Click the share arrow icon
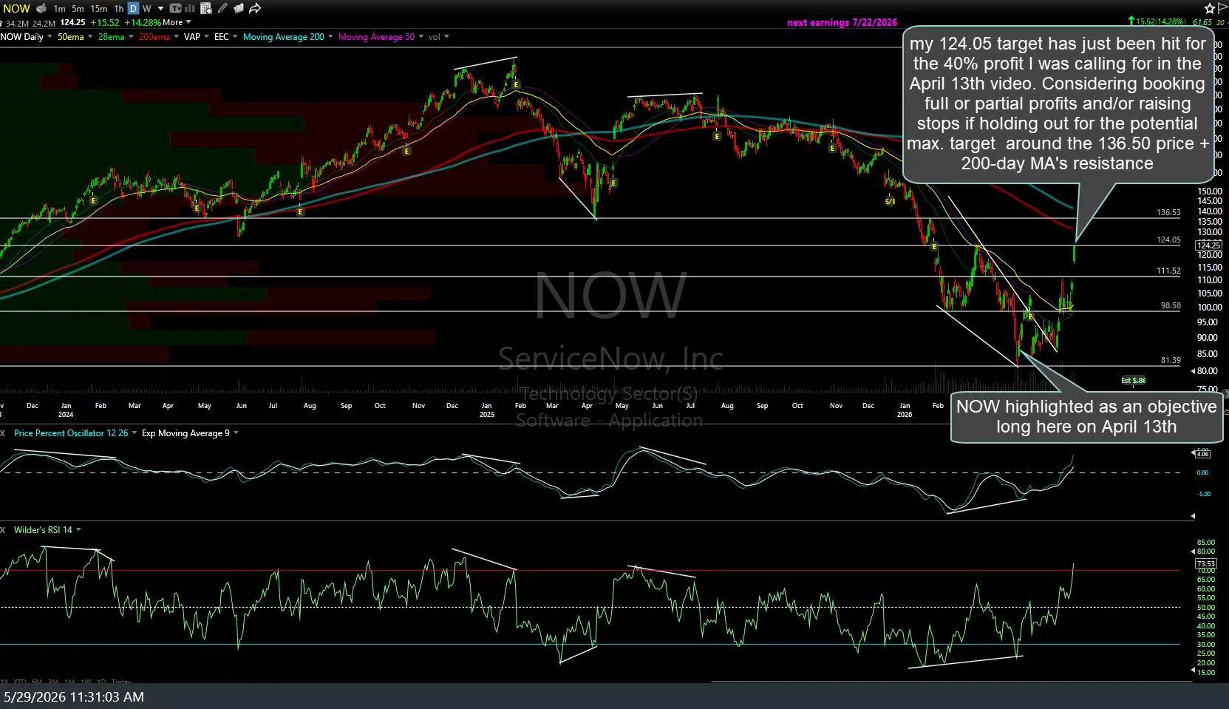Screen dimensions: 1229x709 coord(255,9)
